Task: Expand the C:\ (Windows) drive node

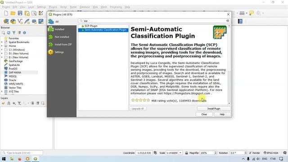Action: (x=2, y=50)
